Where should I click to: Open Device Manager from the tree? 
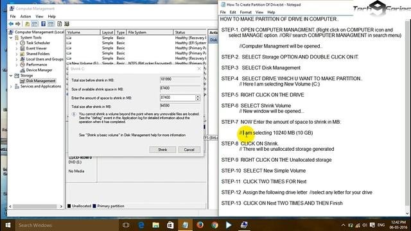pyautogui.click(x=39, y=70)
